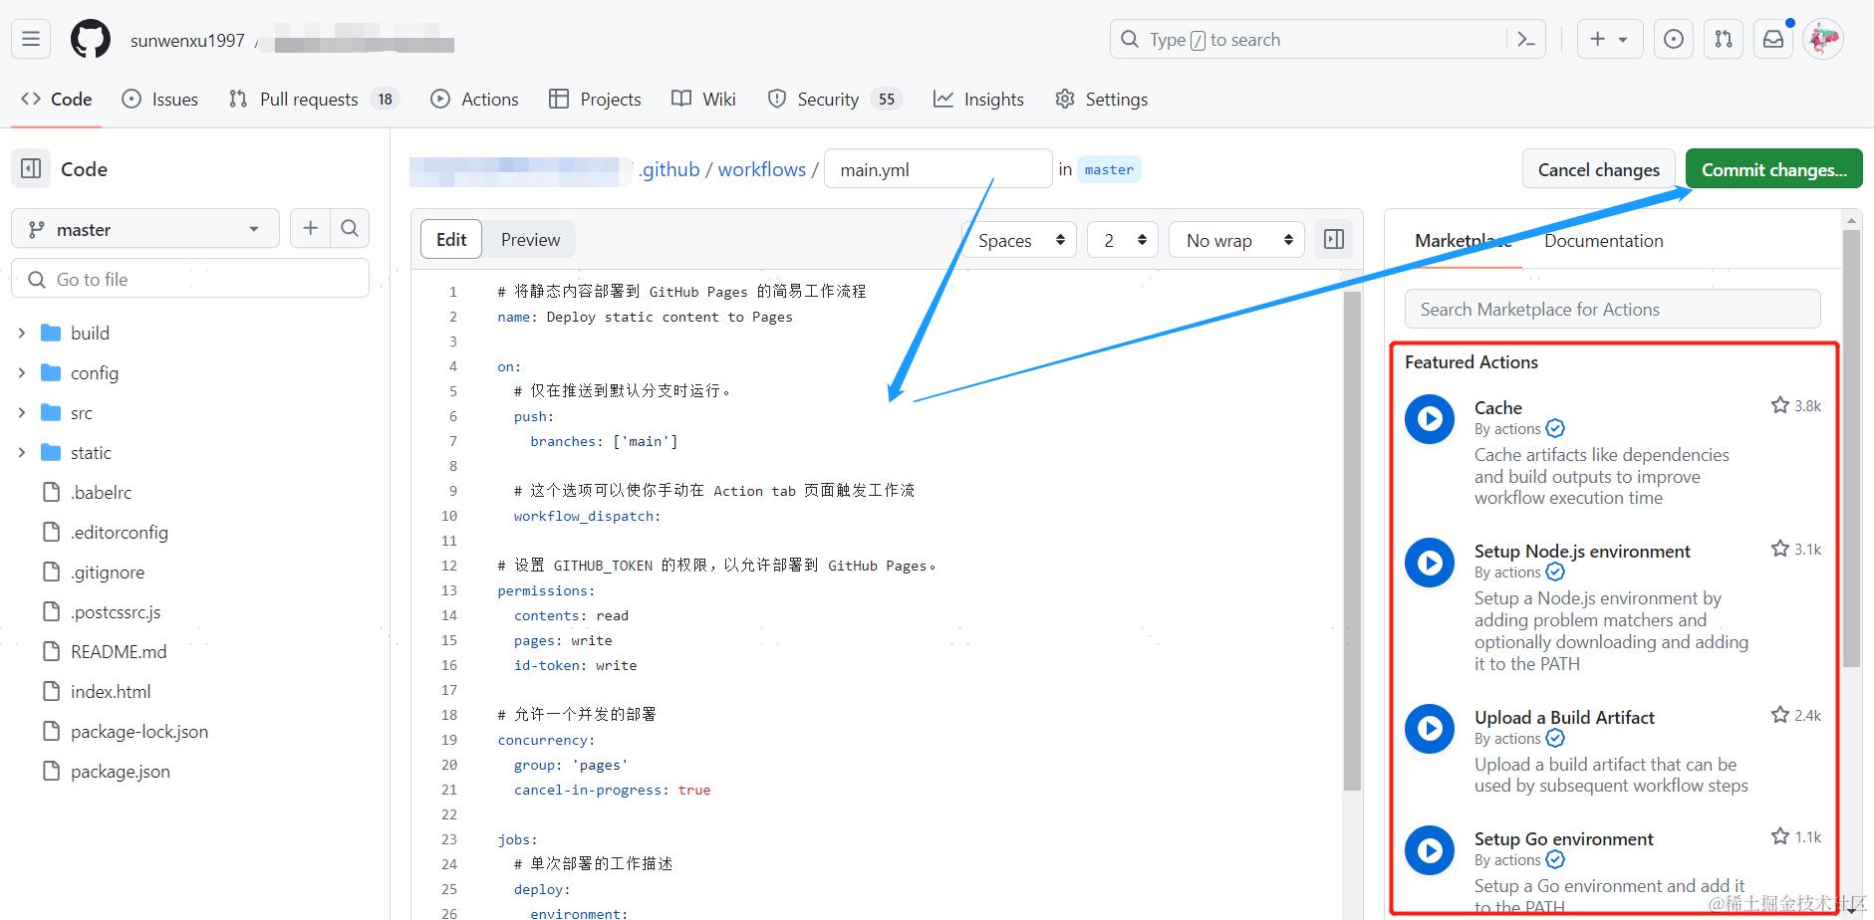The height and width of the screenshot is (920, 1874).
Task: Expand the src folder
Action: pos(22,413)
